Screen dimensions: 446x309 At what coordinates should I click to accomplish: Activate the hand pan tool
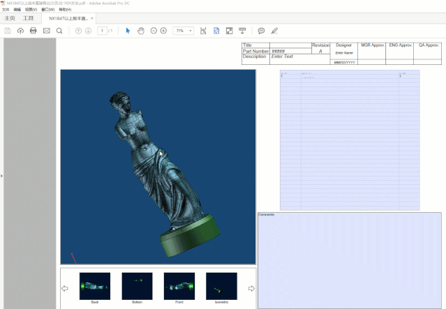[141, 31]
